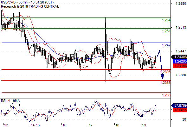
Task: Click the 1.251 green resistance label
Action: (166, 31)
